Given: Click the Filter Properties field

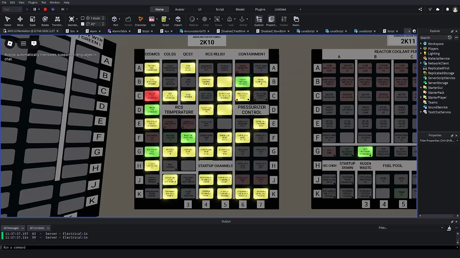Looking at the screenshot, I should (x=438, y=141).
